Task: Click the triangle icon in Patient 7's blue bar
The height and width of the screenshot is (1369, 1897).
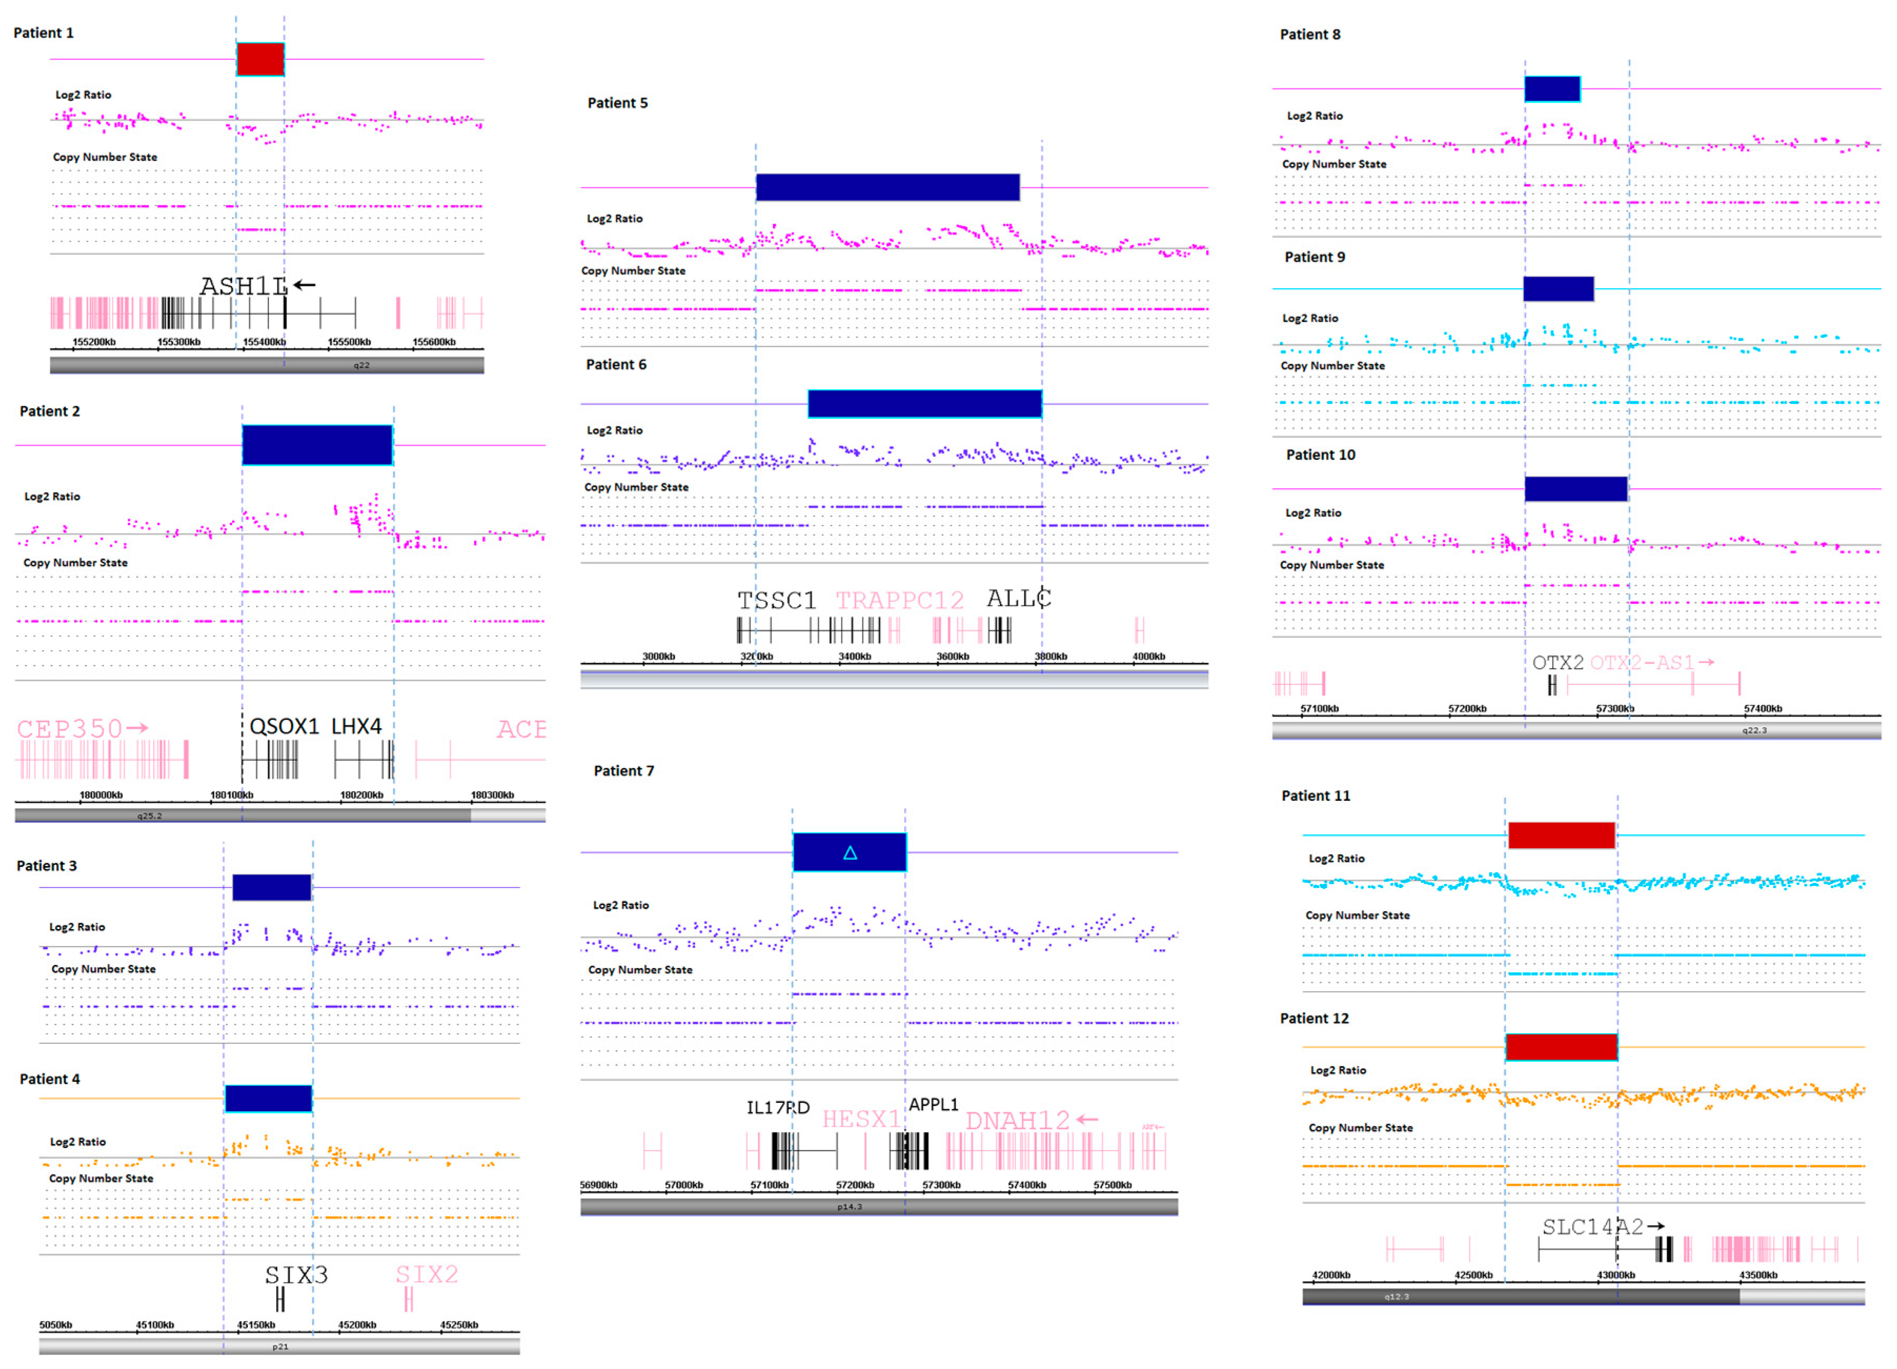Action: click(850, 853)
